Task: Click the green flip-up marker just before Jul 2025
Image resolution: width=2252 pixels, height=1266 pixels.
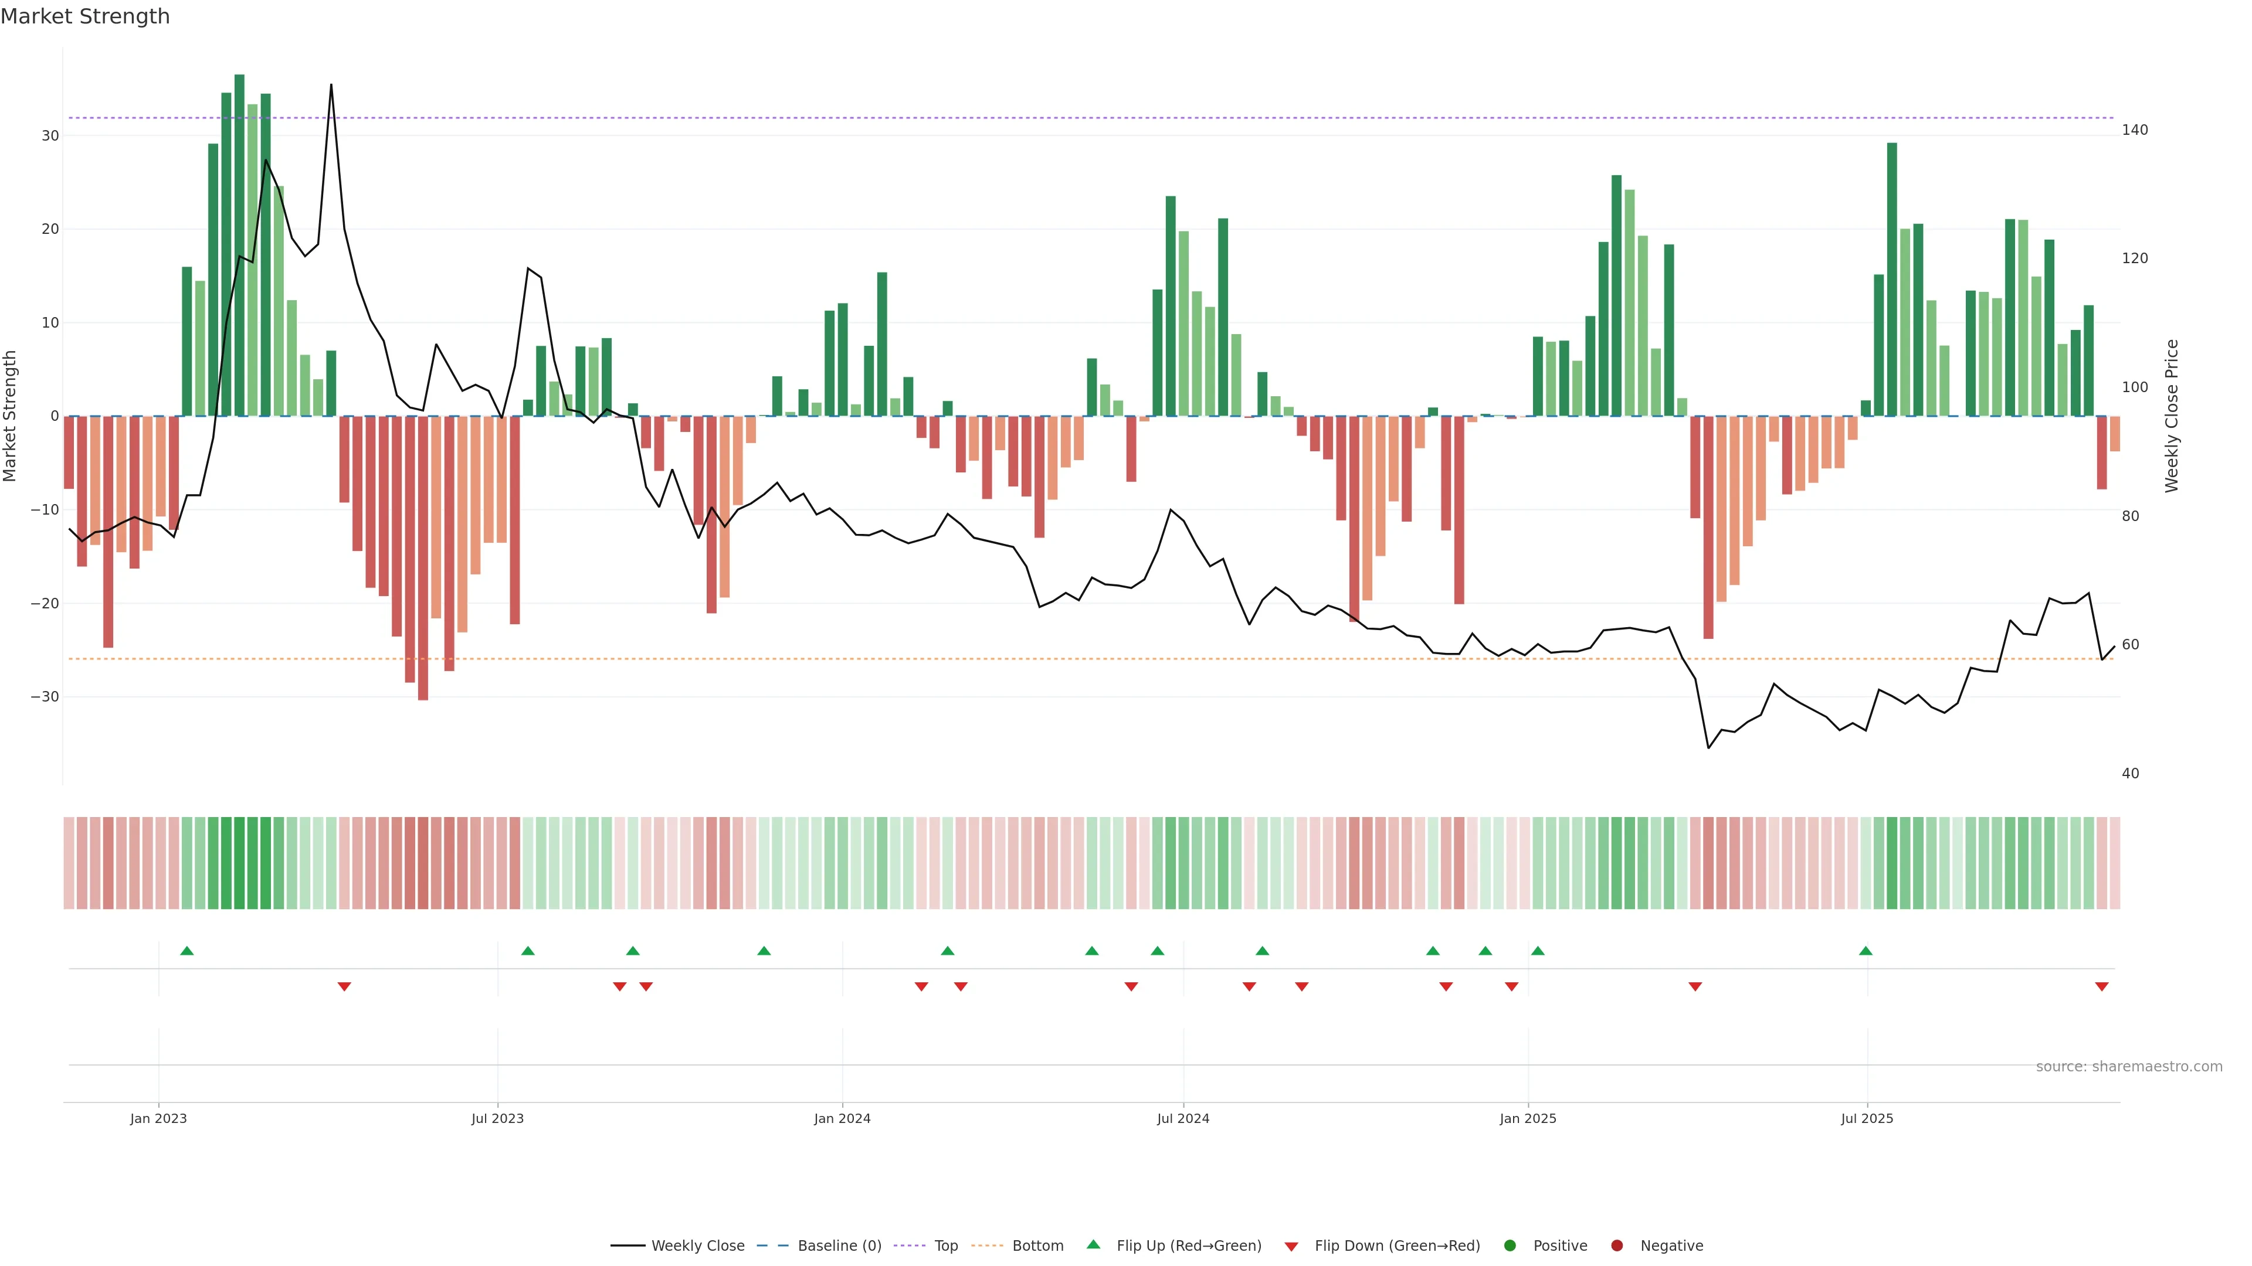Action: [1866, 951]
